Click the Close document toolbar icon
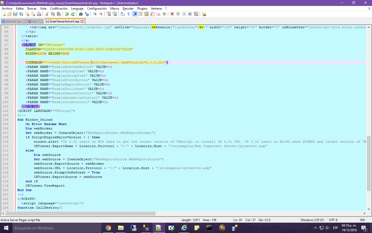Viewport: 372px width, 233px height. [27, 14]
